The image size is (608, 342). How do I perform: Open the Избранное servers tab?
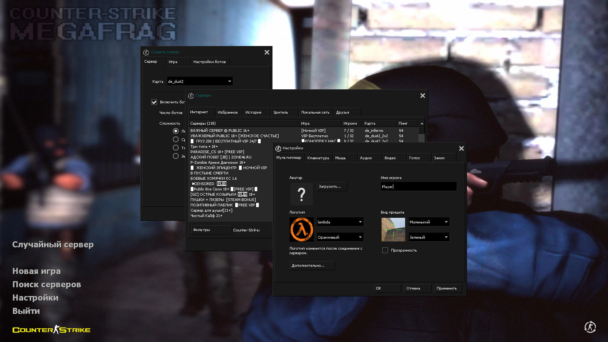[228, 112]
